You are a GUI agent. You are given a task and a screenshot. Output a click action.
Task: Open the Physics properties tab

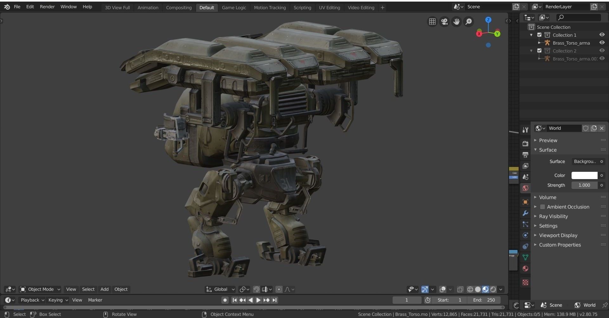(525, 235)
